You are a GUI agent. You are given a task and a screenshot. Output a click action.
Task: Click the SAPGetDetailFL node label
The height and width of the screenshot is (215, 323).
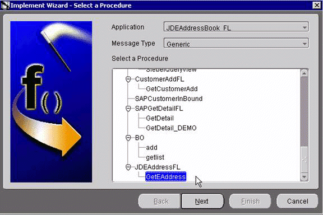(159, 109)
